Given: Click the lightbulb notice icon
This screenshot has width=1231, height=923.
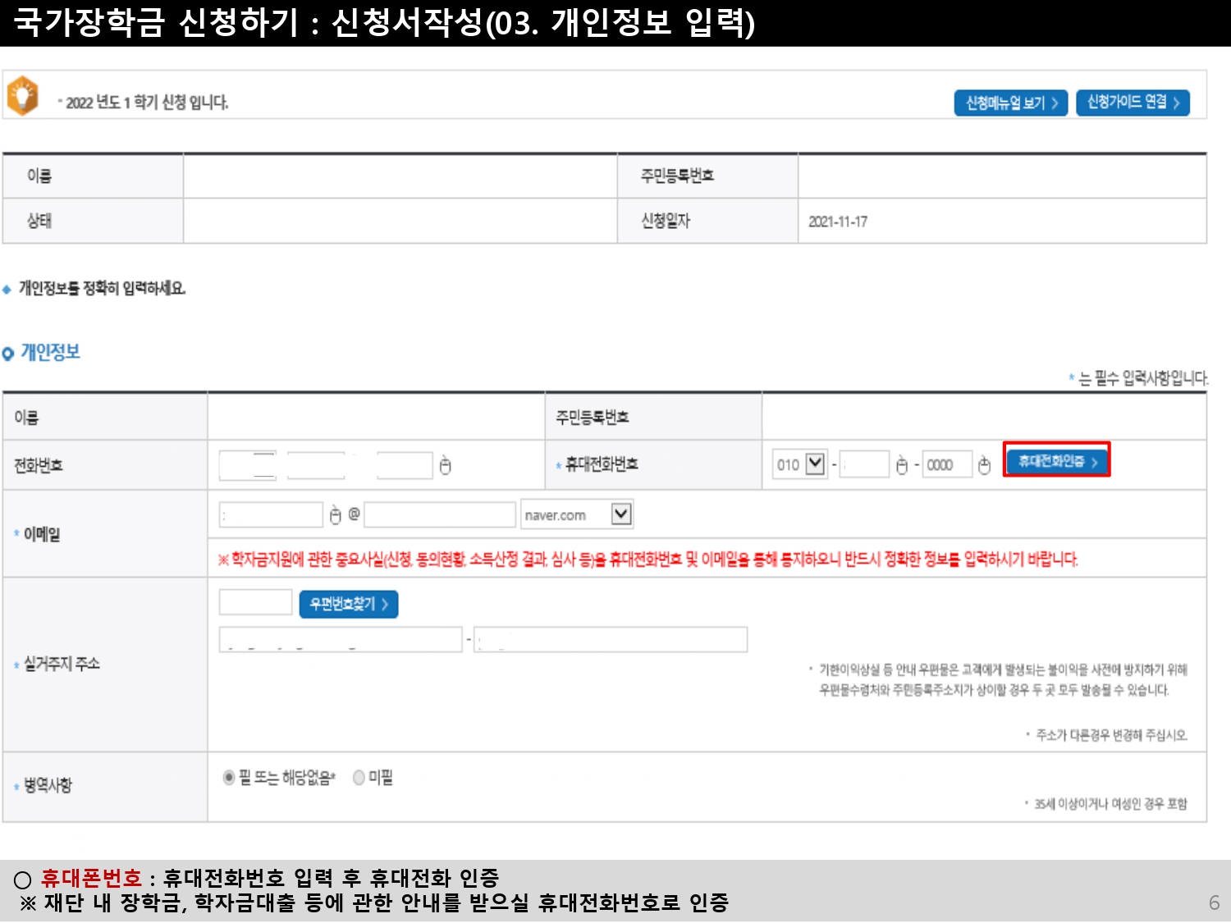Looking at the screenshot, I should coord(23,96).
